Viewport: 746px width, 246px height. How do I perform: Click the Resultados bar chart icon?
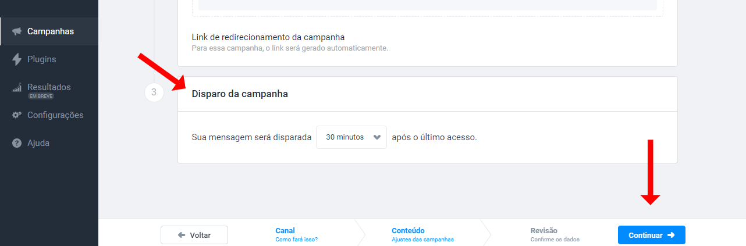[x=17, y=87]
